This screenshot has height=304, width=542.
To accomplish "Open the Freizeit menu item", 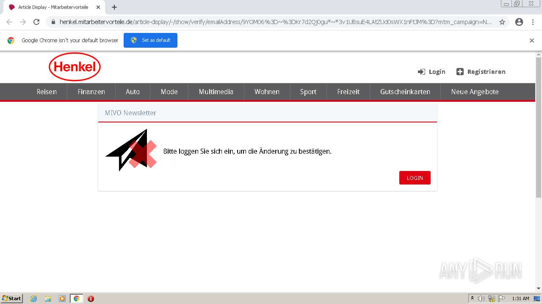I will point(348,92).
